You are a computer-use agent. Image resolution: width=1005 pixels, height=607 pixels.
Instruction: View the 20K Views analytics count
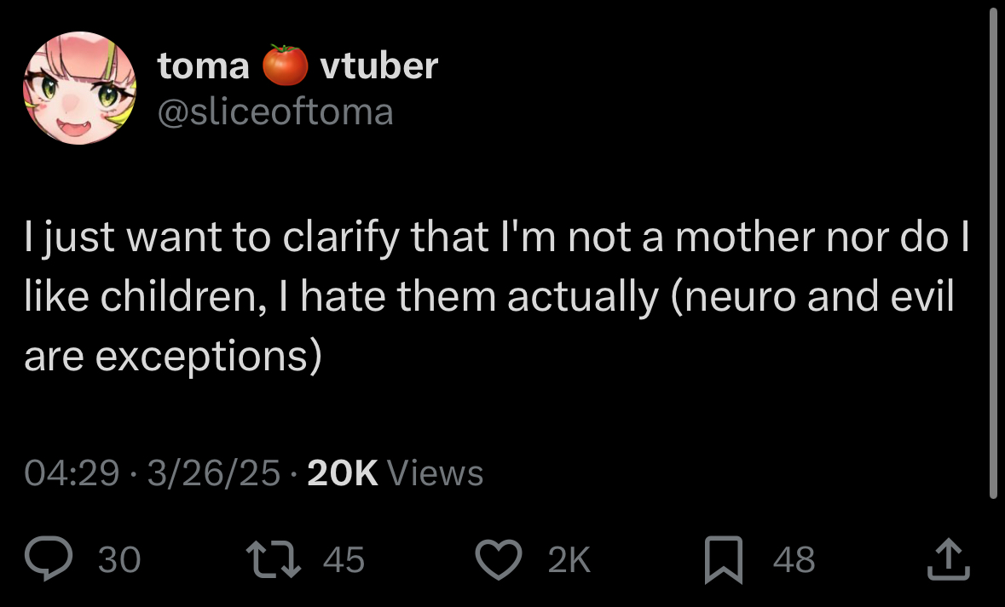click(395, 473)
